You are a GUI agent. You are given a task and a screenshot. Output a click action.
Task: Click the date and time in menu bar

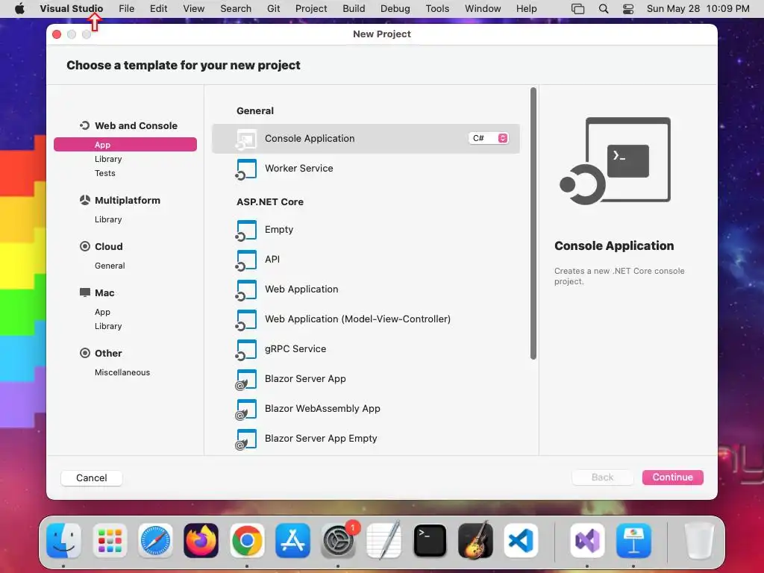(x=698, y=8)
